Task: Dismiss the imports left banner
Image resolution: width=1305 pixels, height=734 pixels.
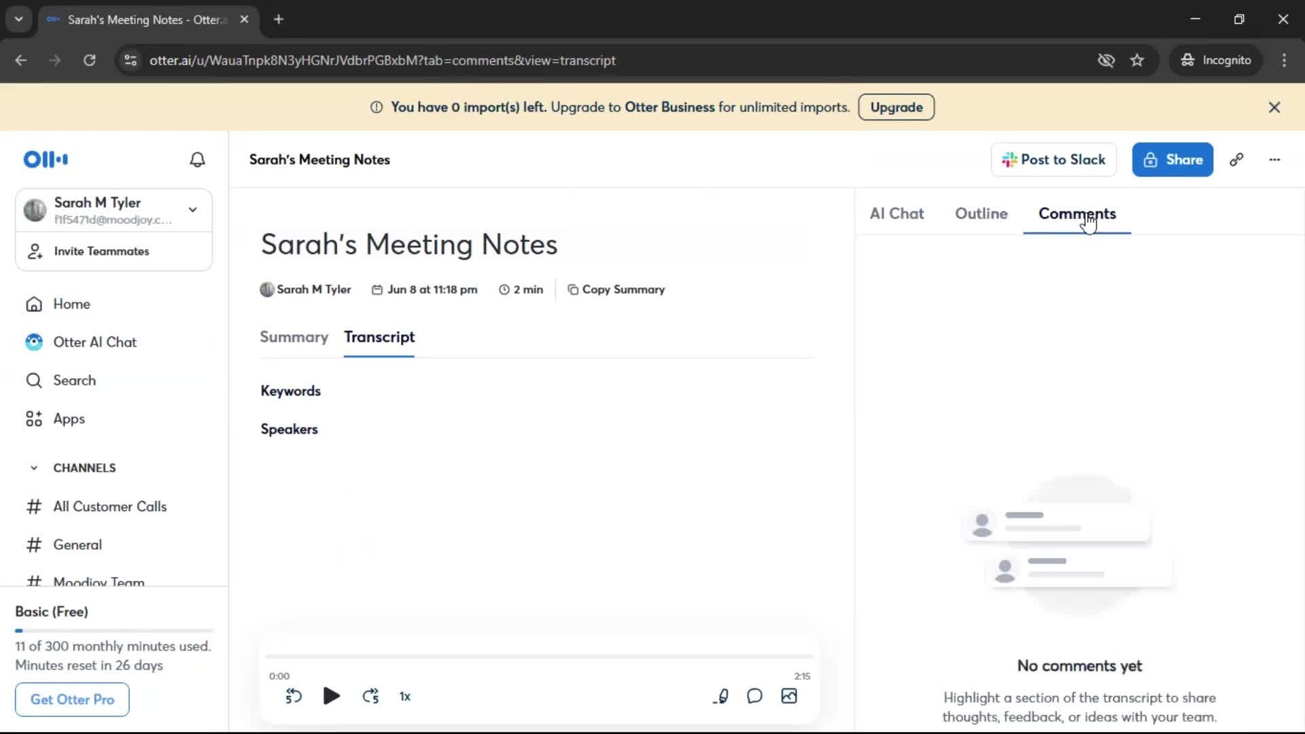Action: [x=1274, y=107]
